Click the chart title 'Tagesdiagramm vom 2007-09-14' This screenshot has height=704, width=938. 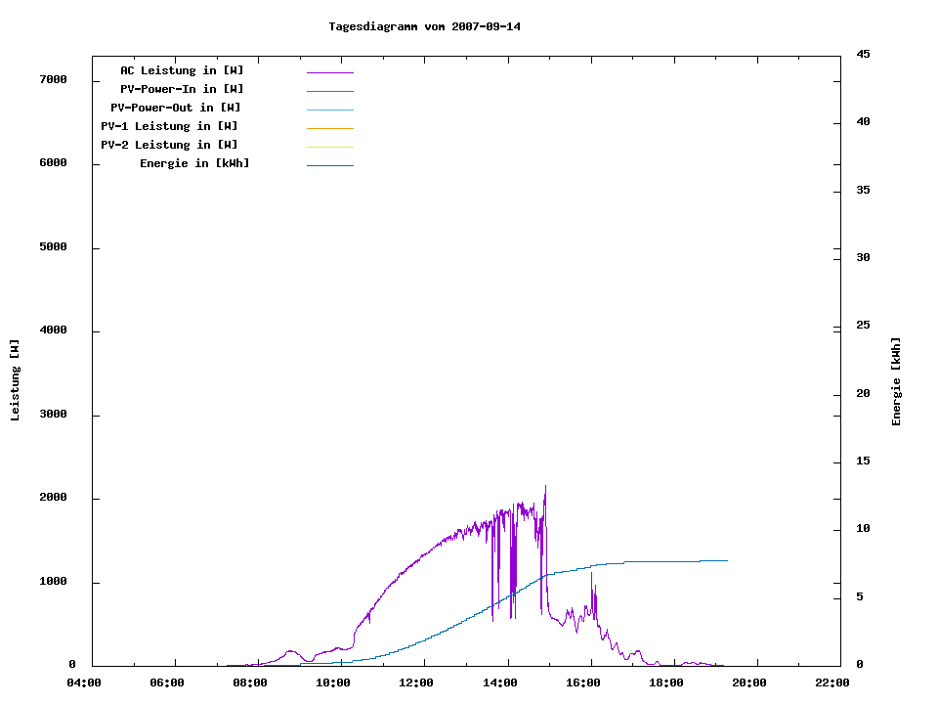(424, 26)
